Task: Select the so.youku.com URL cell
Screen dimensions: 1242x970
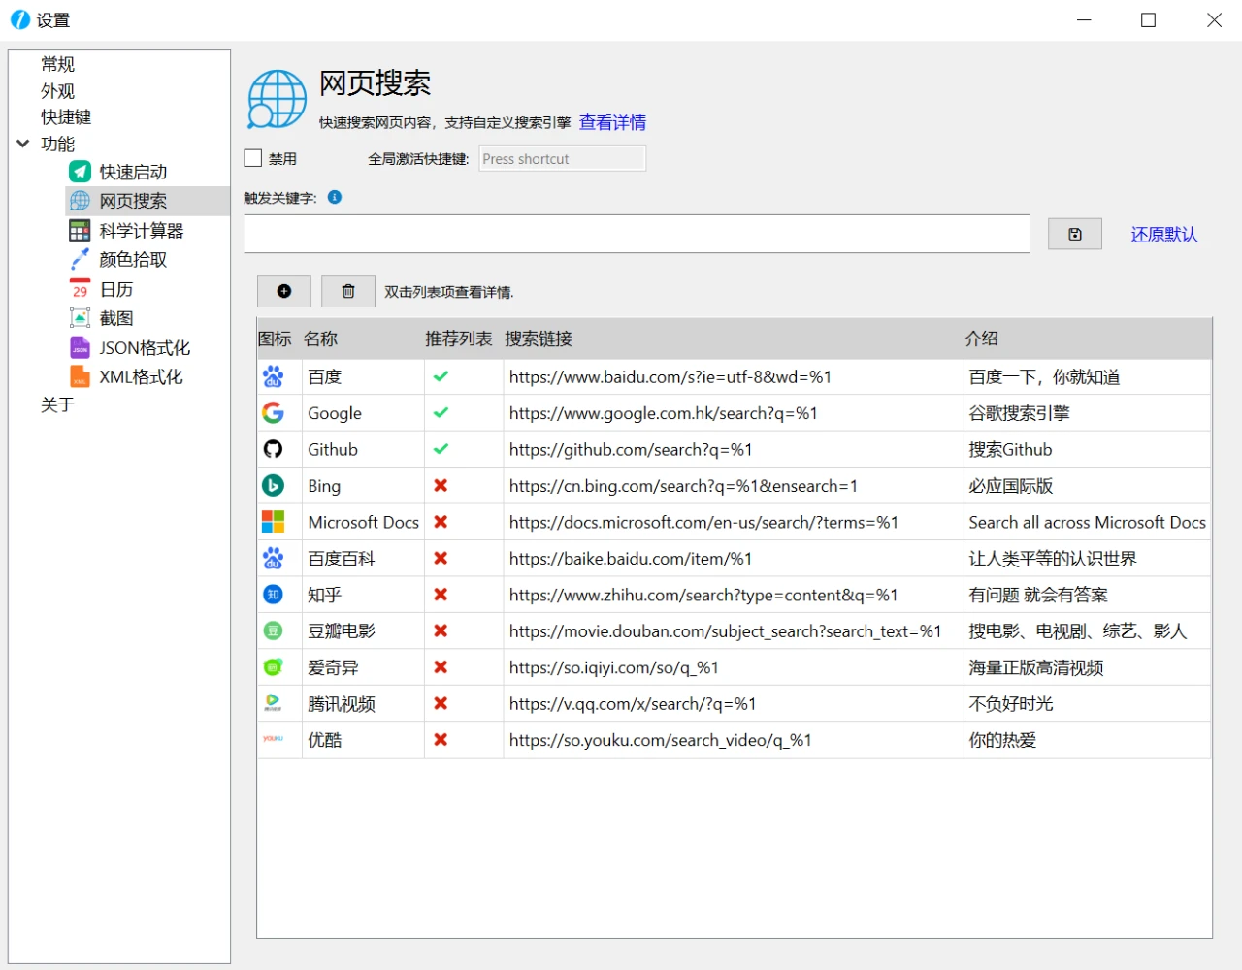Action: pyautogui.click(x=734, y=740)
